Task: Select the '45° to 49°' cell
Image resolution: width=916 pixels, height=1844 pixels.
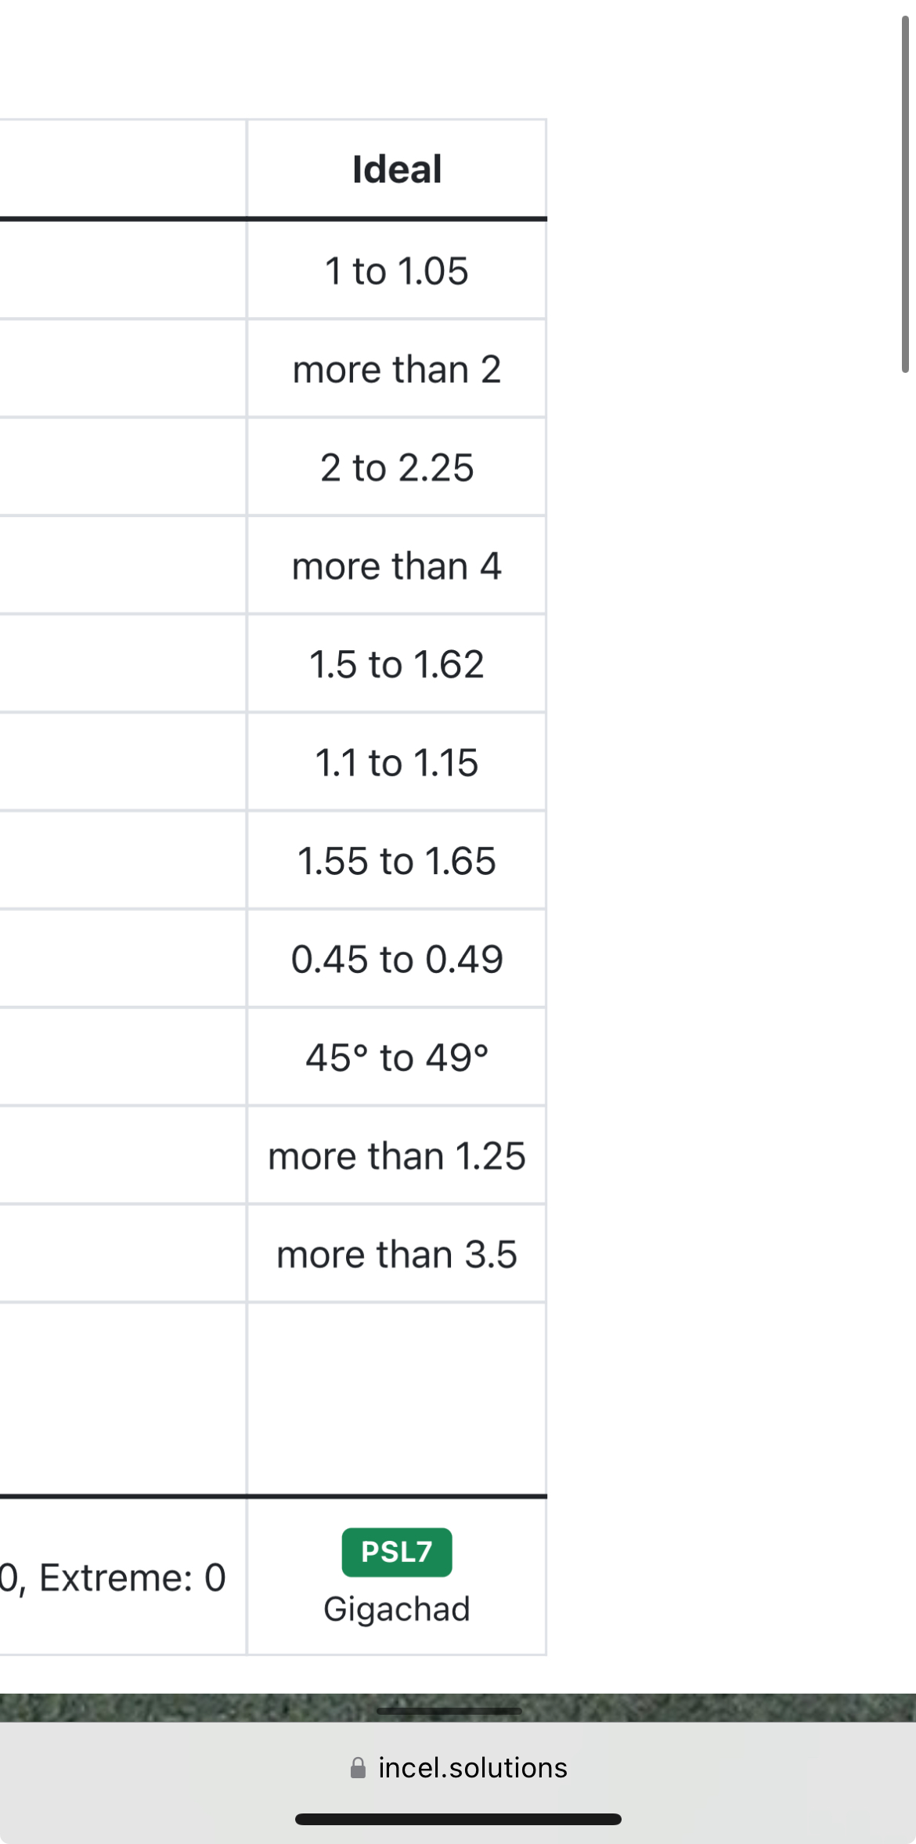Action: (397, 1058)
